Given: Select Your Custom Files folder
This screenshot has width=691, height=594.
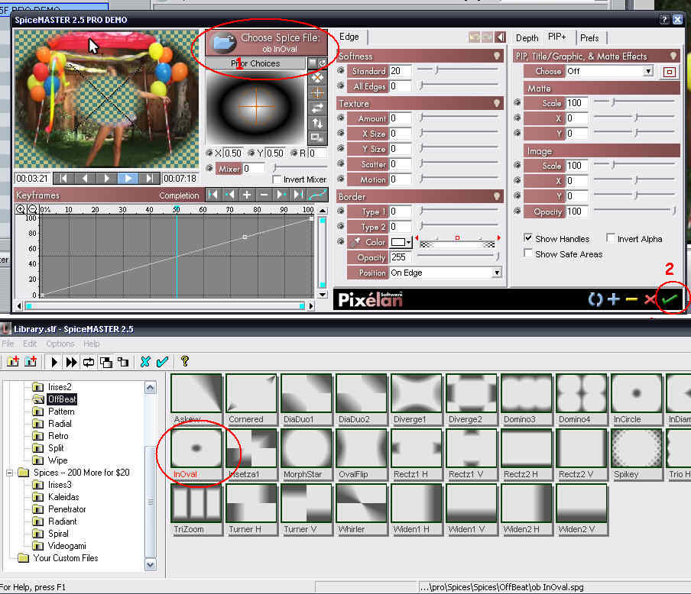Looking at the screenshot, I should (x=65, y=558).
